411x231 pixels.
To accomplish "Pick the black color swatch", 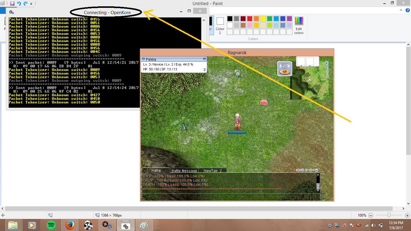I will point(230,19).
